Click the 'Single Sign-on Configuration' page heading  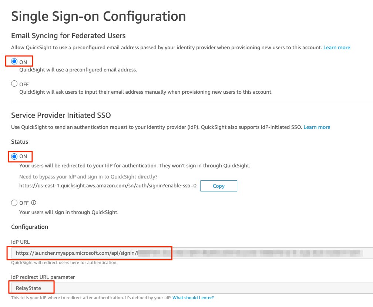coord(98,16)
